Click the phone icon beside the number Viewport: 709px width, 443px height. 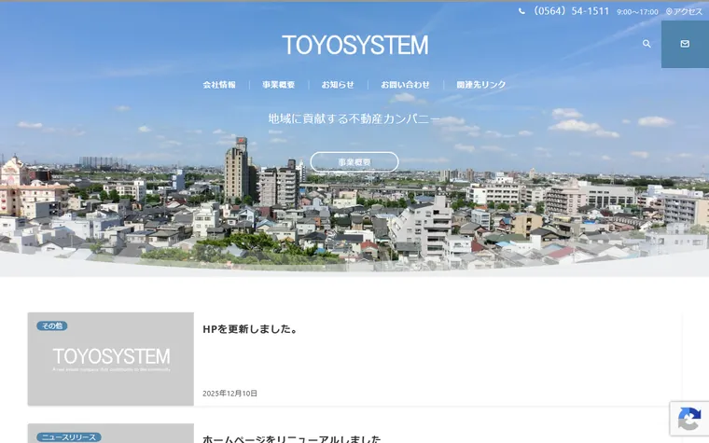pyautogui.click(x=521, y=11)
